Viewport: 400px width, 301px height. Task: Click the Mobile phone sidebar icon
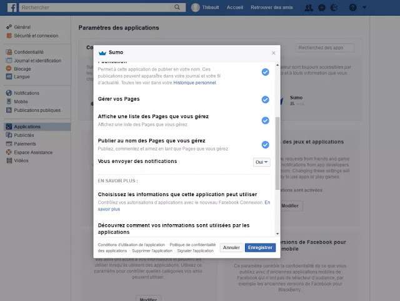(x=9, y=101)
